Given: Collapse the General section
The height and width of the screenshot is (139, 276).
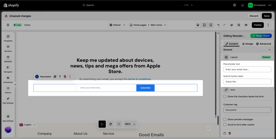Looking at the screenshot, I should (x=269, y=50).
